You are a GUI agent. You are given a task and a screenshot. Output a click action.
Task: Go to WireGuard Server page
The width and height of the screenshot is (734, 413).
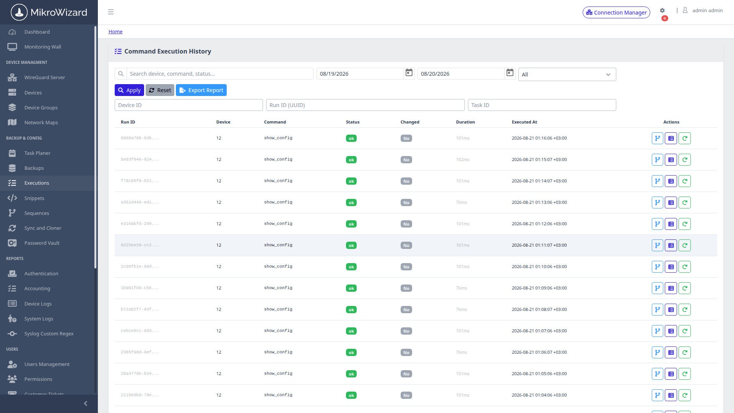[x=47, y=78]
